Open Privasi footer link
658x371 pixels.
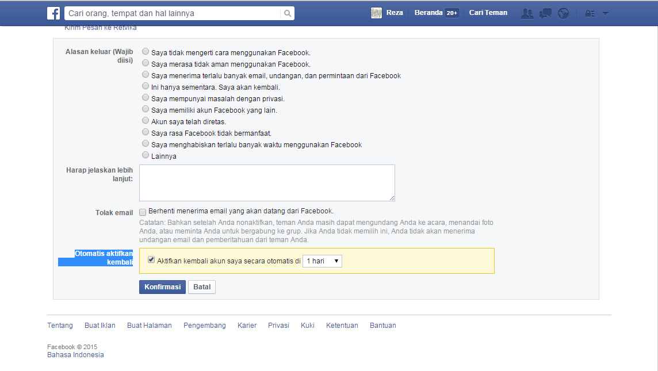[x=278, y=325]
